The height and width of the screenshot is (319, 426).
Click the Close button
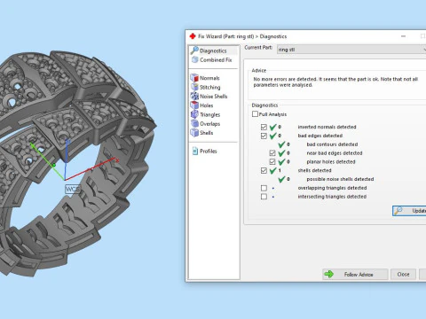pos(403,275)
